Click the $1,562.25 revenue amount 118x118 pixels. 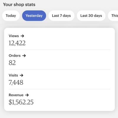pos(21,102)
